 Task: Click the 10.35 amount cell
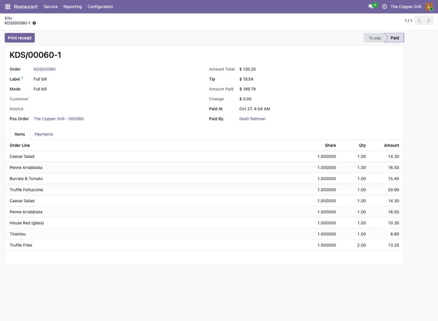coord(393,223)
